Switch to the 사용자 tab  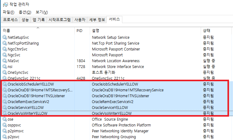(80, 20)
